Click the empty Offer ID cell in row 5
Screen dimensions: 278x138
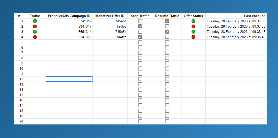(110, 42)
